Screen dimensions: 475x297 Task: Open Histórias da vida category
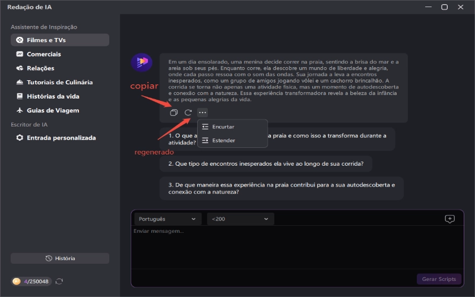click(60, 96)
